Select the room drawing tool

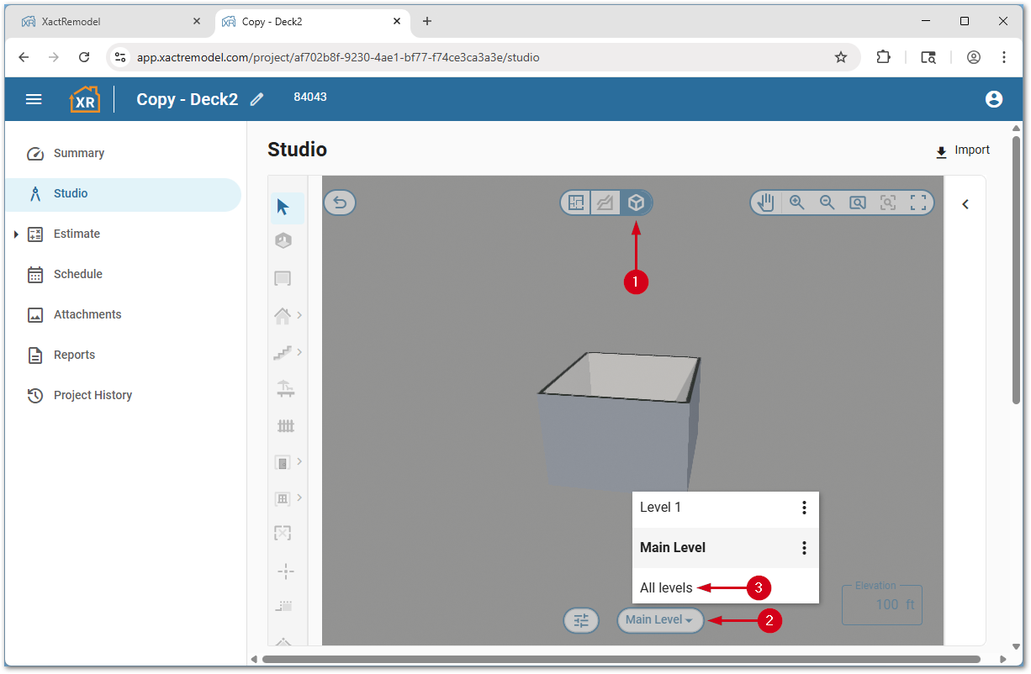tap(283, 278)
